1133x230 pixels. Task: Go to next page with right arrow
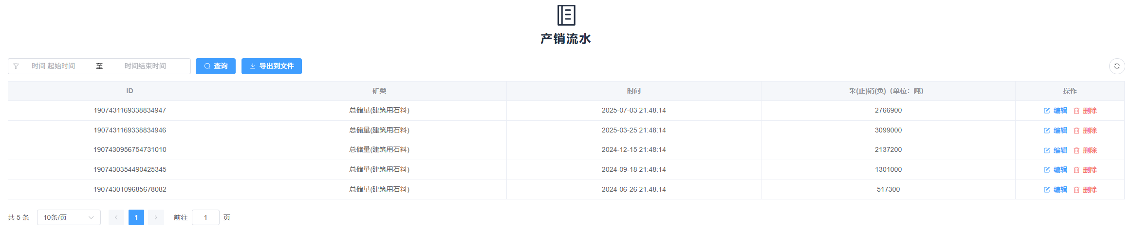tap(156, 217)
